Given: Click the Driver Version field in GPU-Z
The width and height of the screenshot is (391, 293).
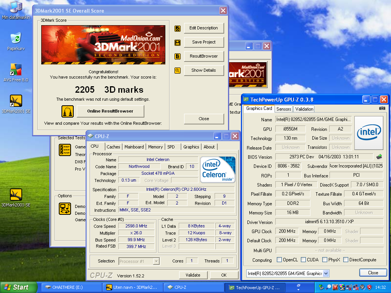Looking at the screenshot, I should click(x=329, y=222).
